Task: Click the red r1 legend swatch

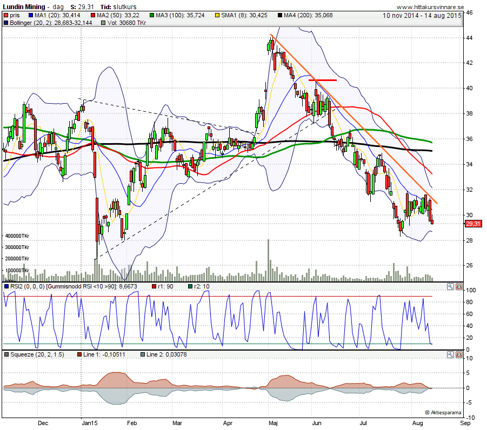Action: 154,286
